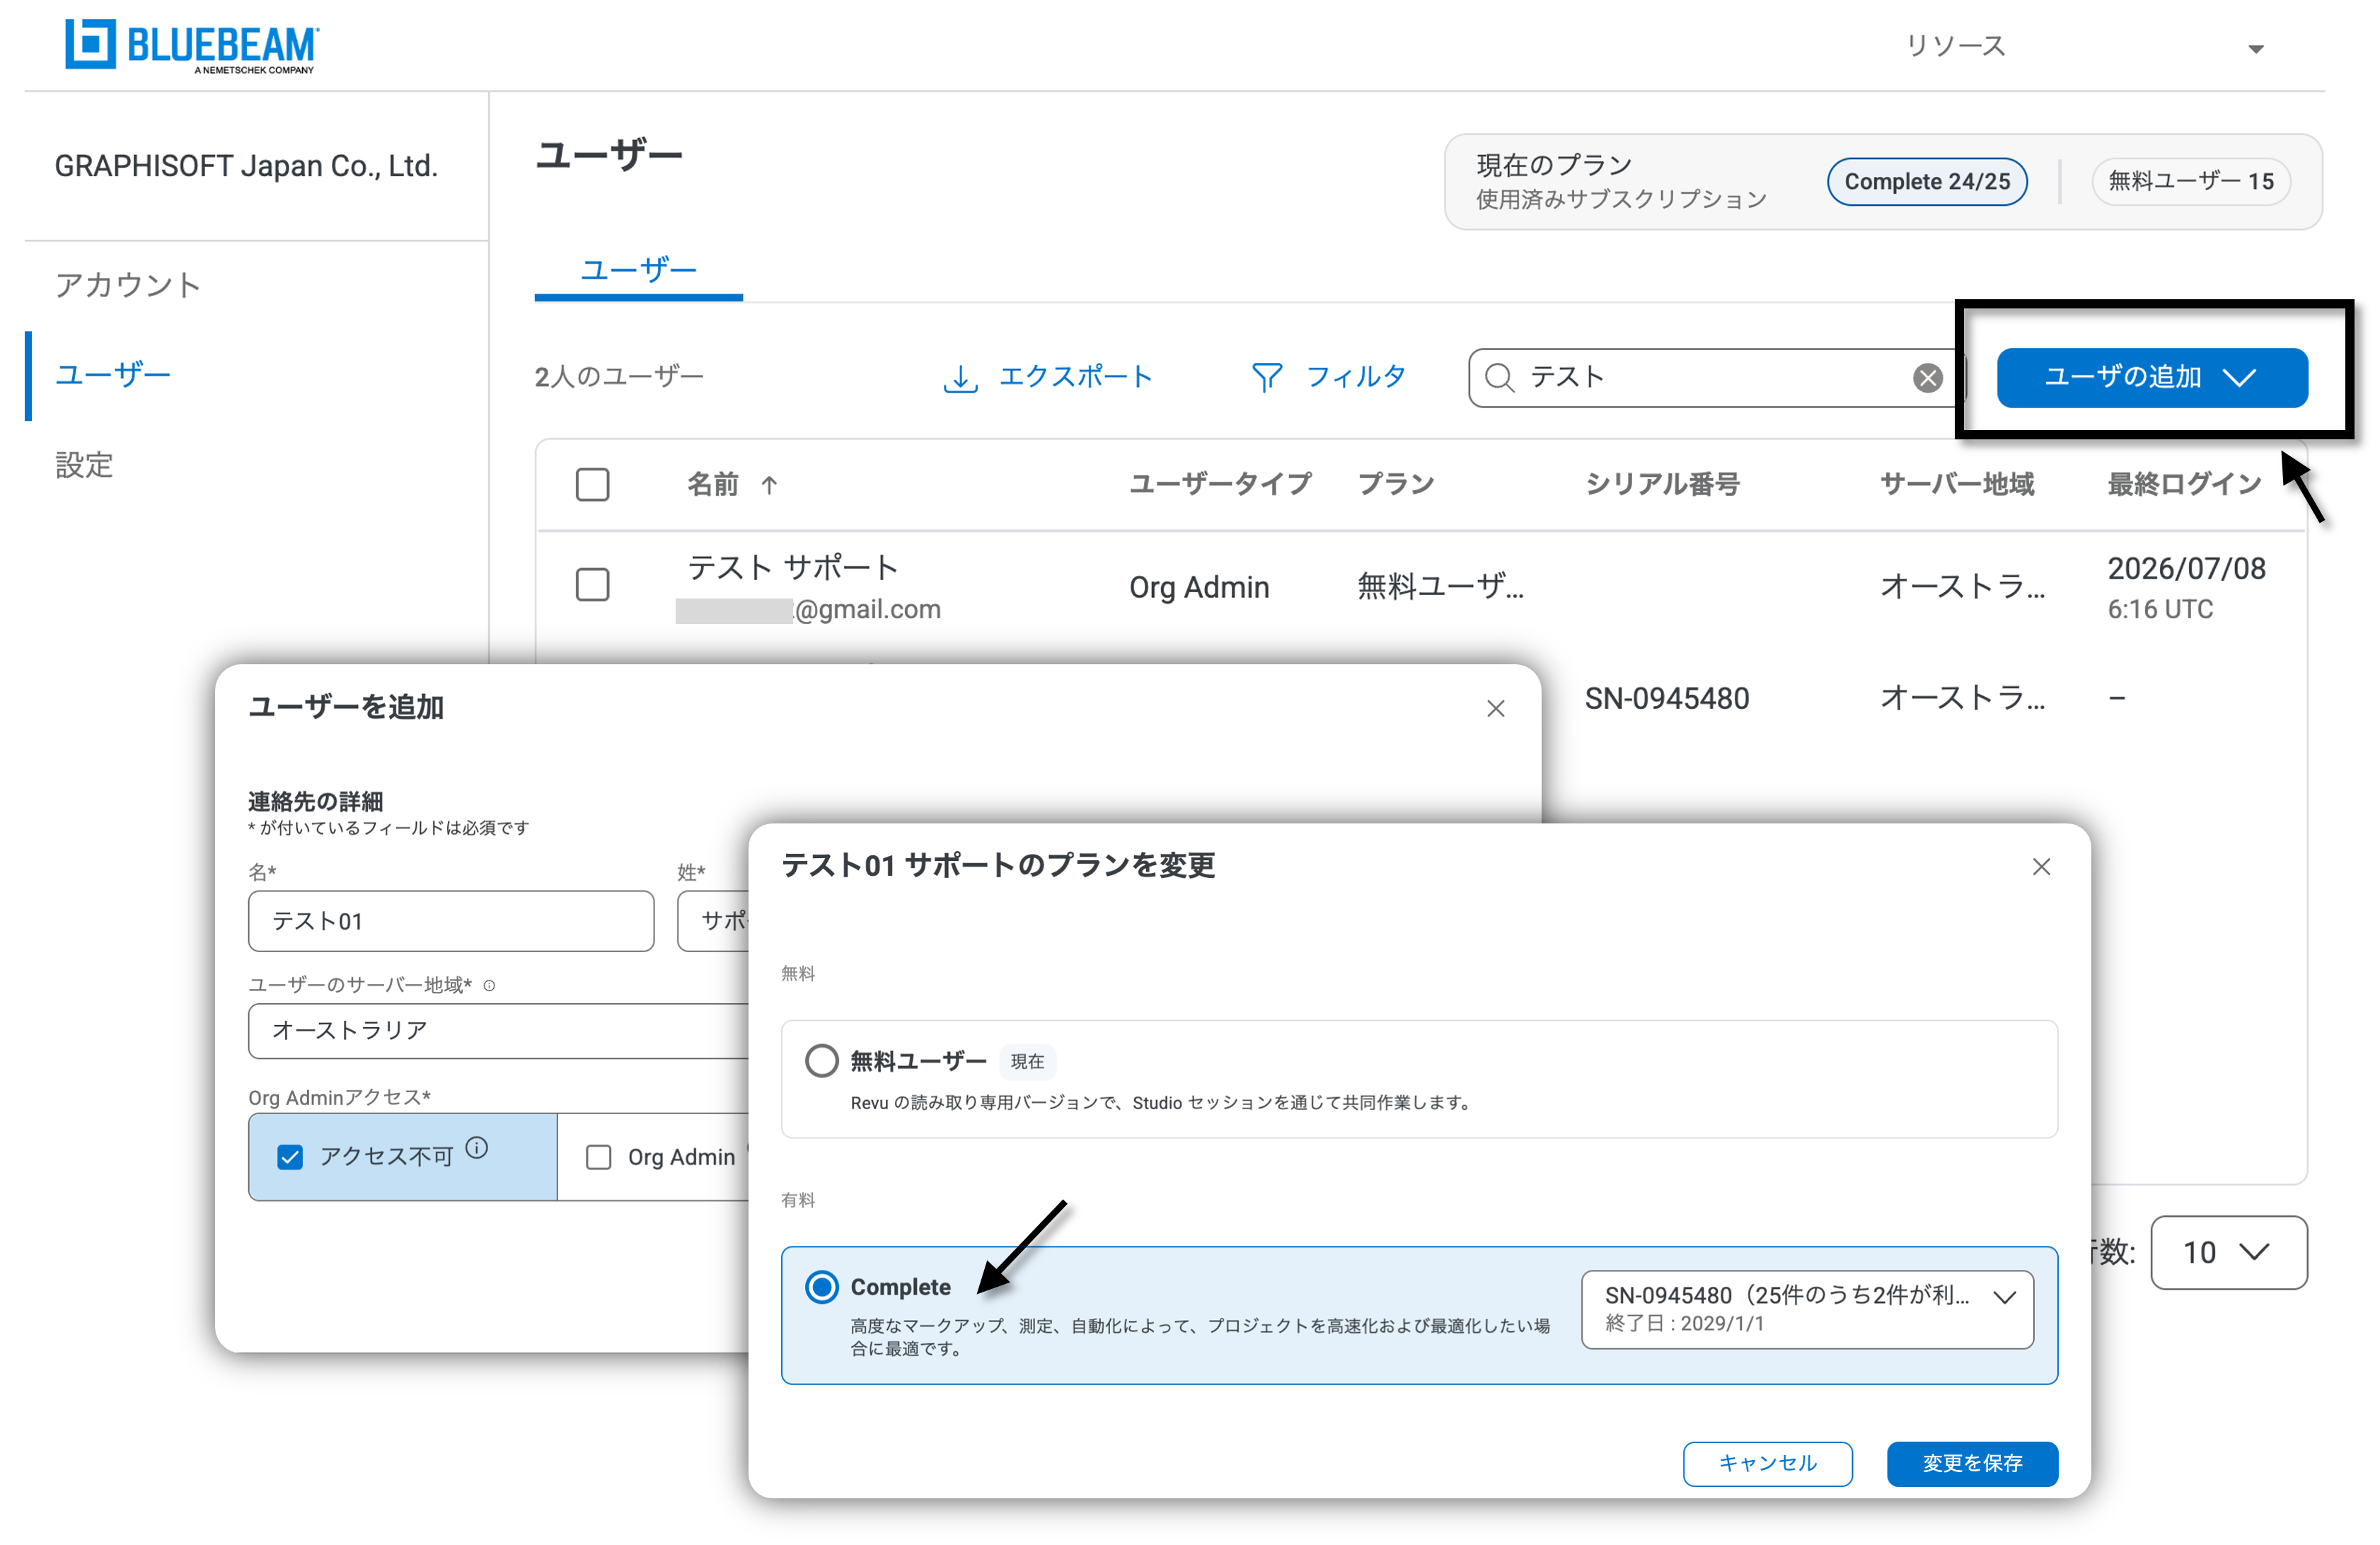Screen dimensions: 2380x1545
Task: Click the export download icon
Action: pos(960,378)
